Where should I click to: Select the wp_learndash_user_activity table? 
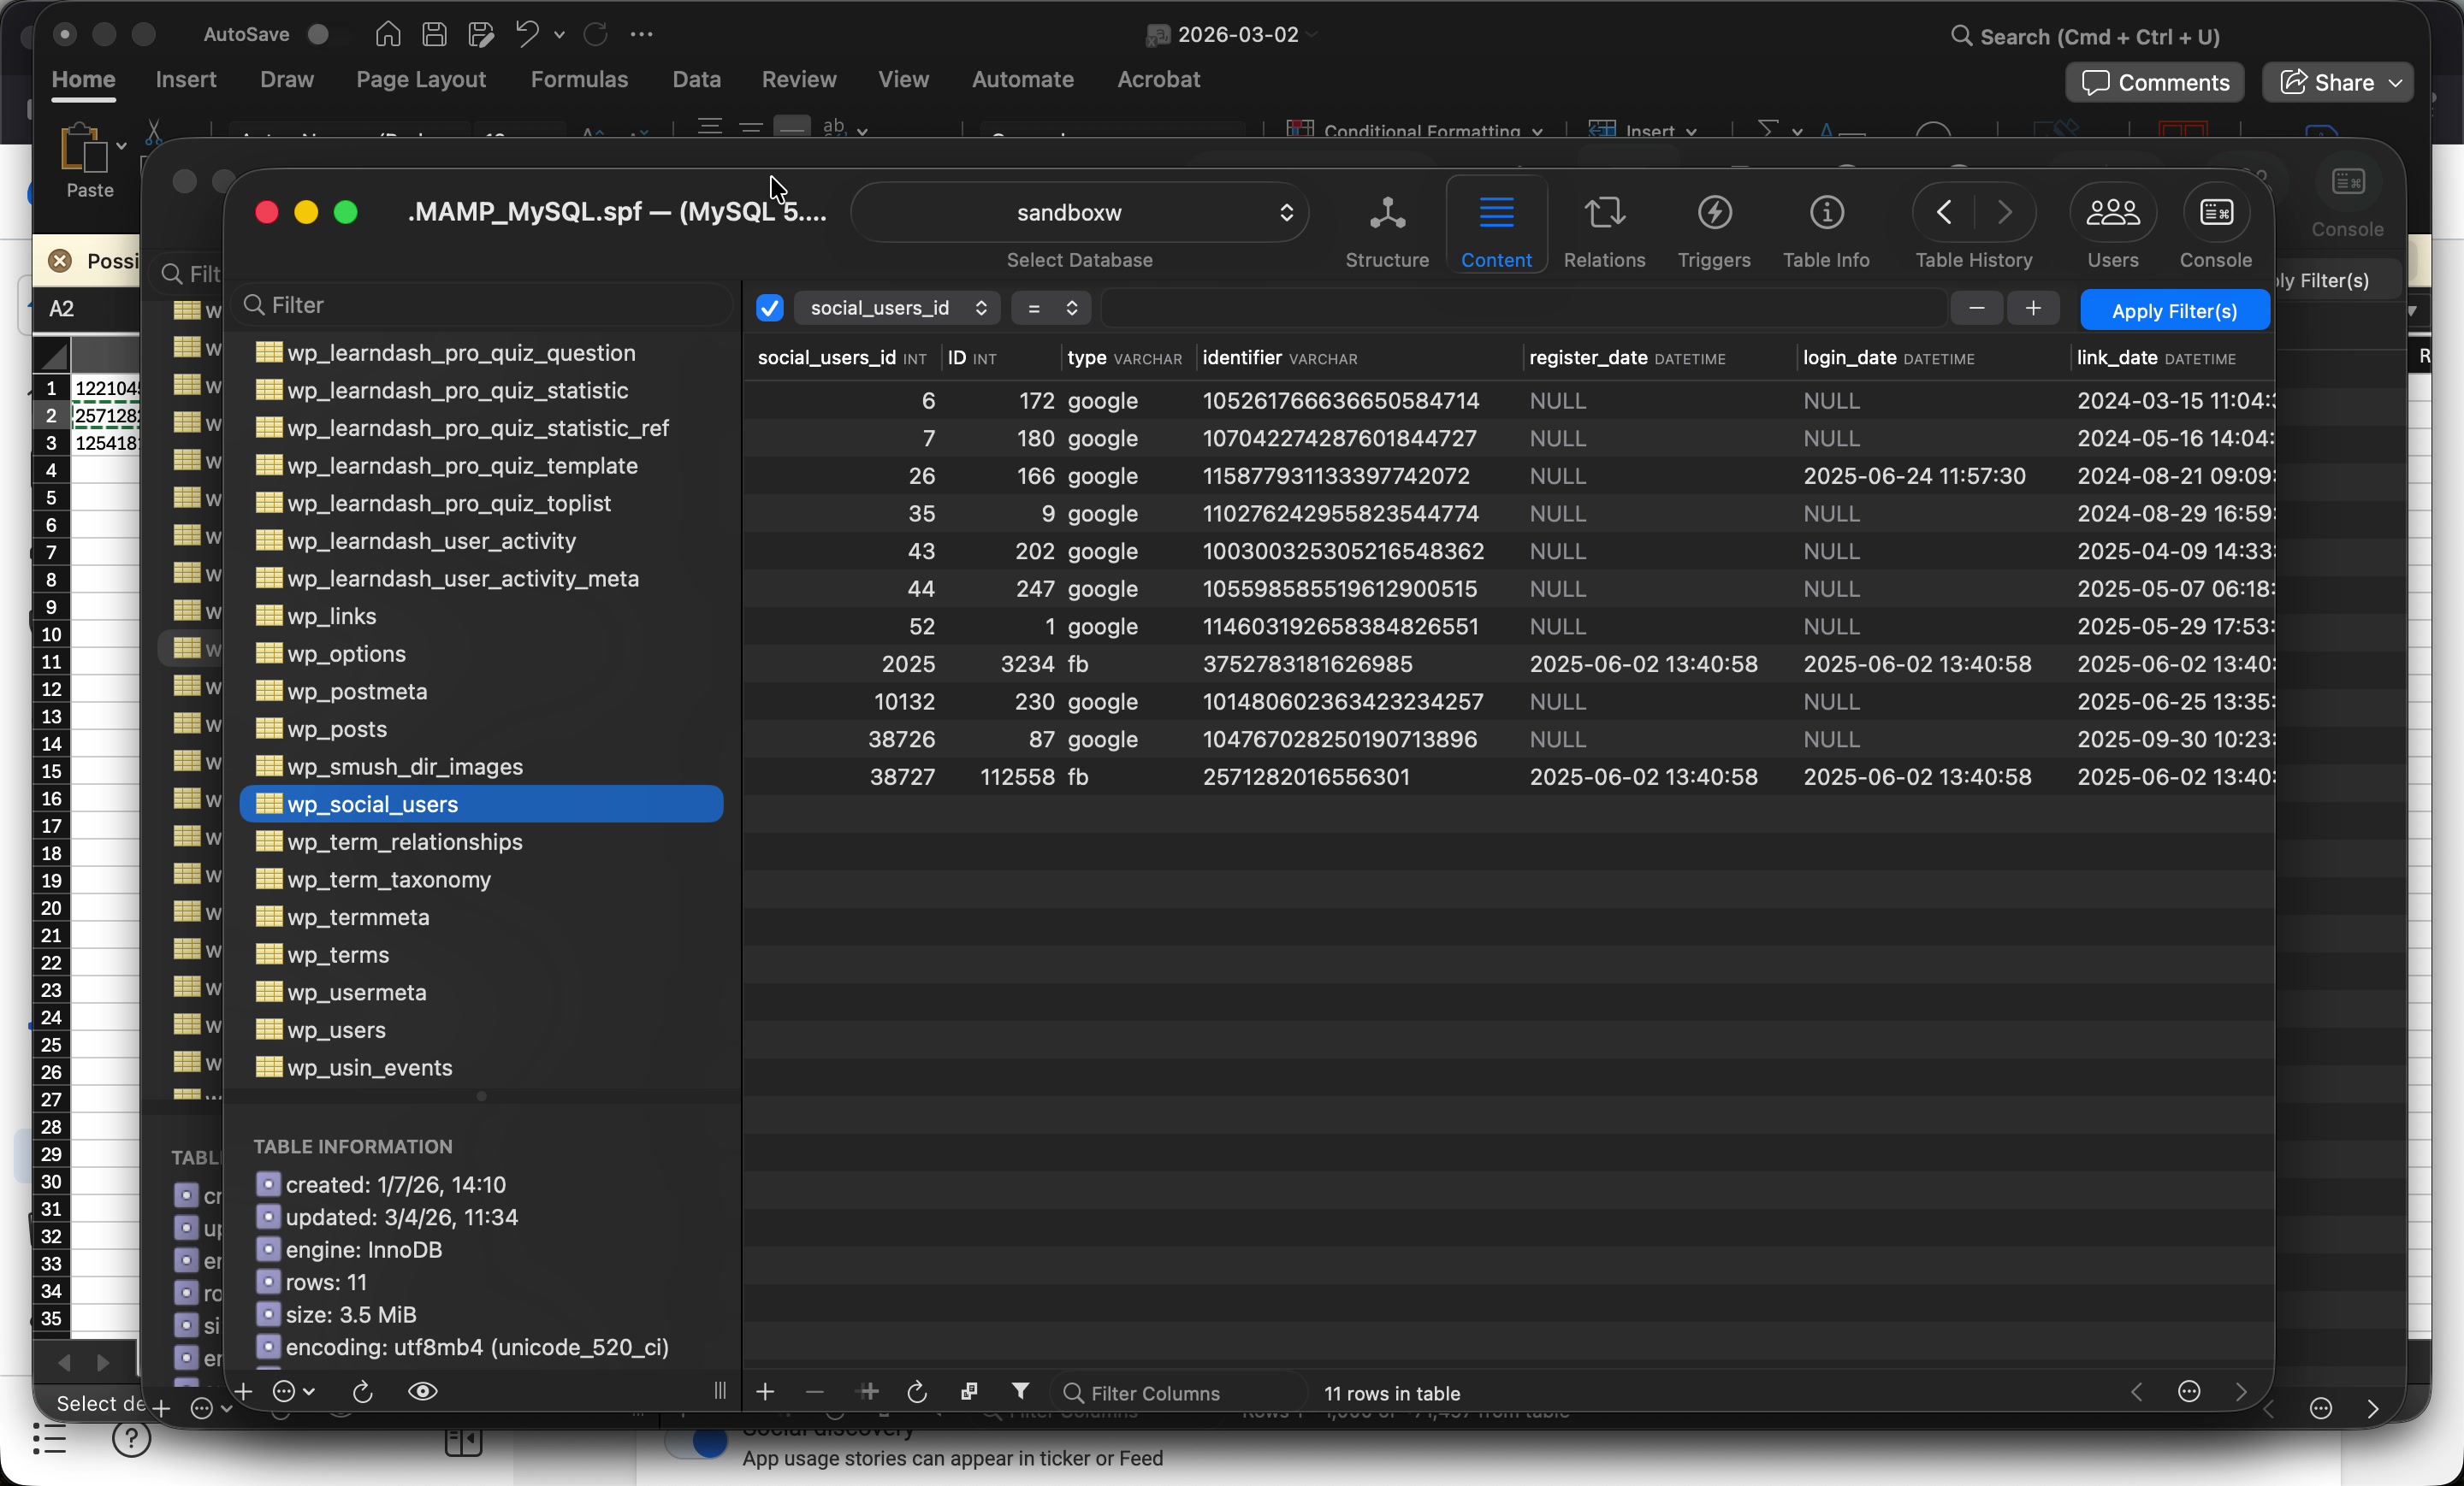(481, 540)
